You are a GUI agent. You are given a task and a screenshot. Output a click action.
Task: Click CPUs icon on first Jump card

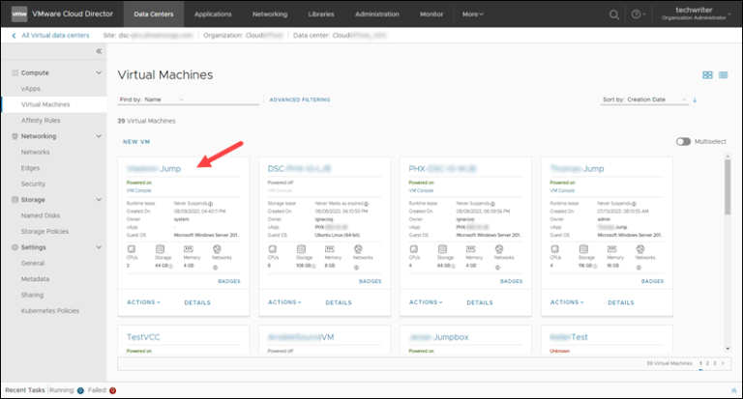[132, 249]
